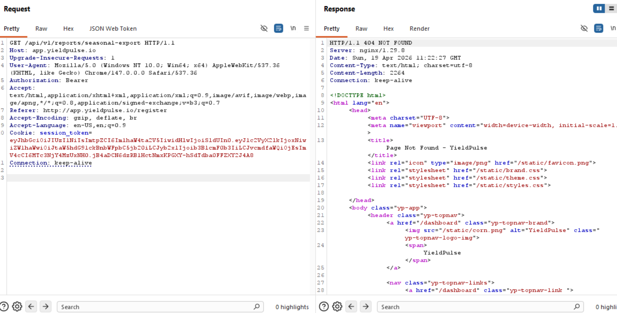Open Response search settings gear
617x313 pixels.
(x=337, y=307)
